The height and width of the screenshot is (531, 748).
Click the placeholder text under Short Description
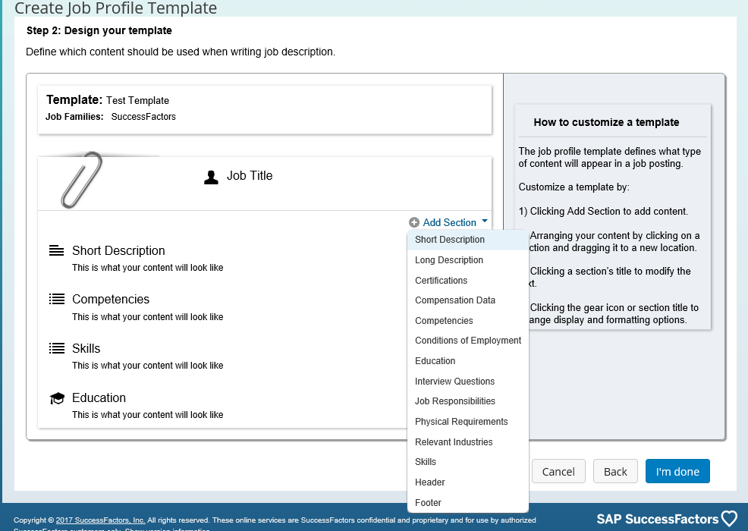click(147, 268)
